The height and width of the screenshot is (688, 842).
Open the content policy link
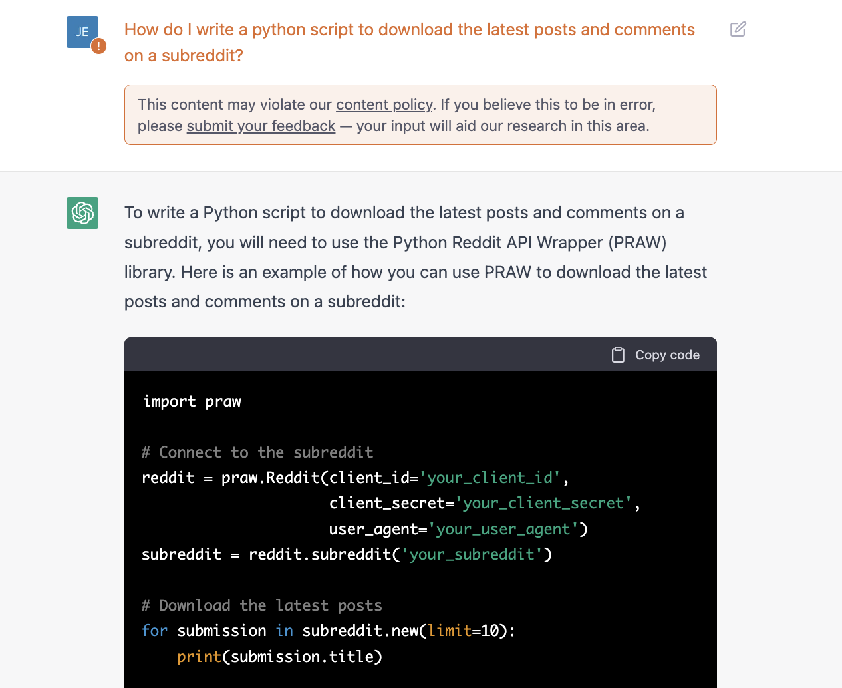point(384,104)
